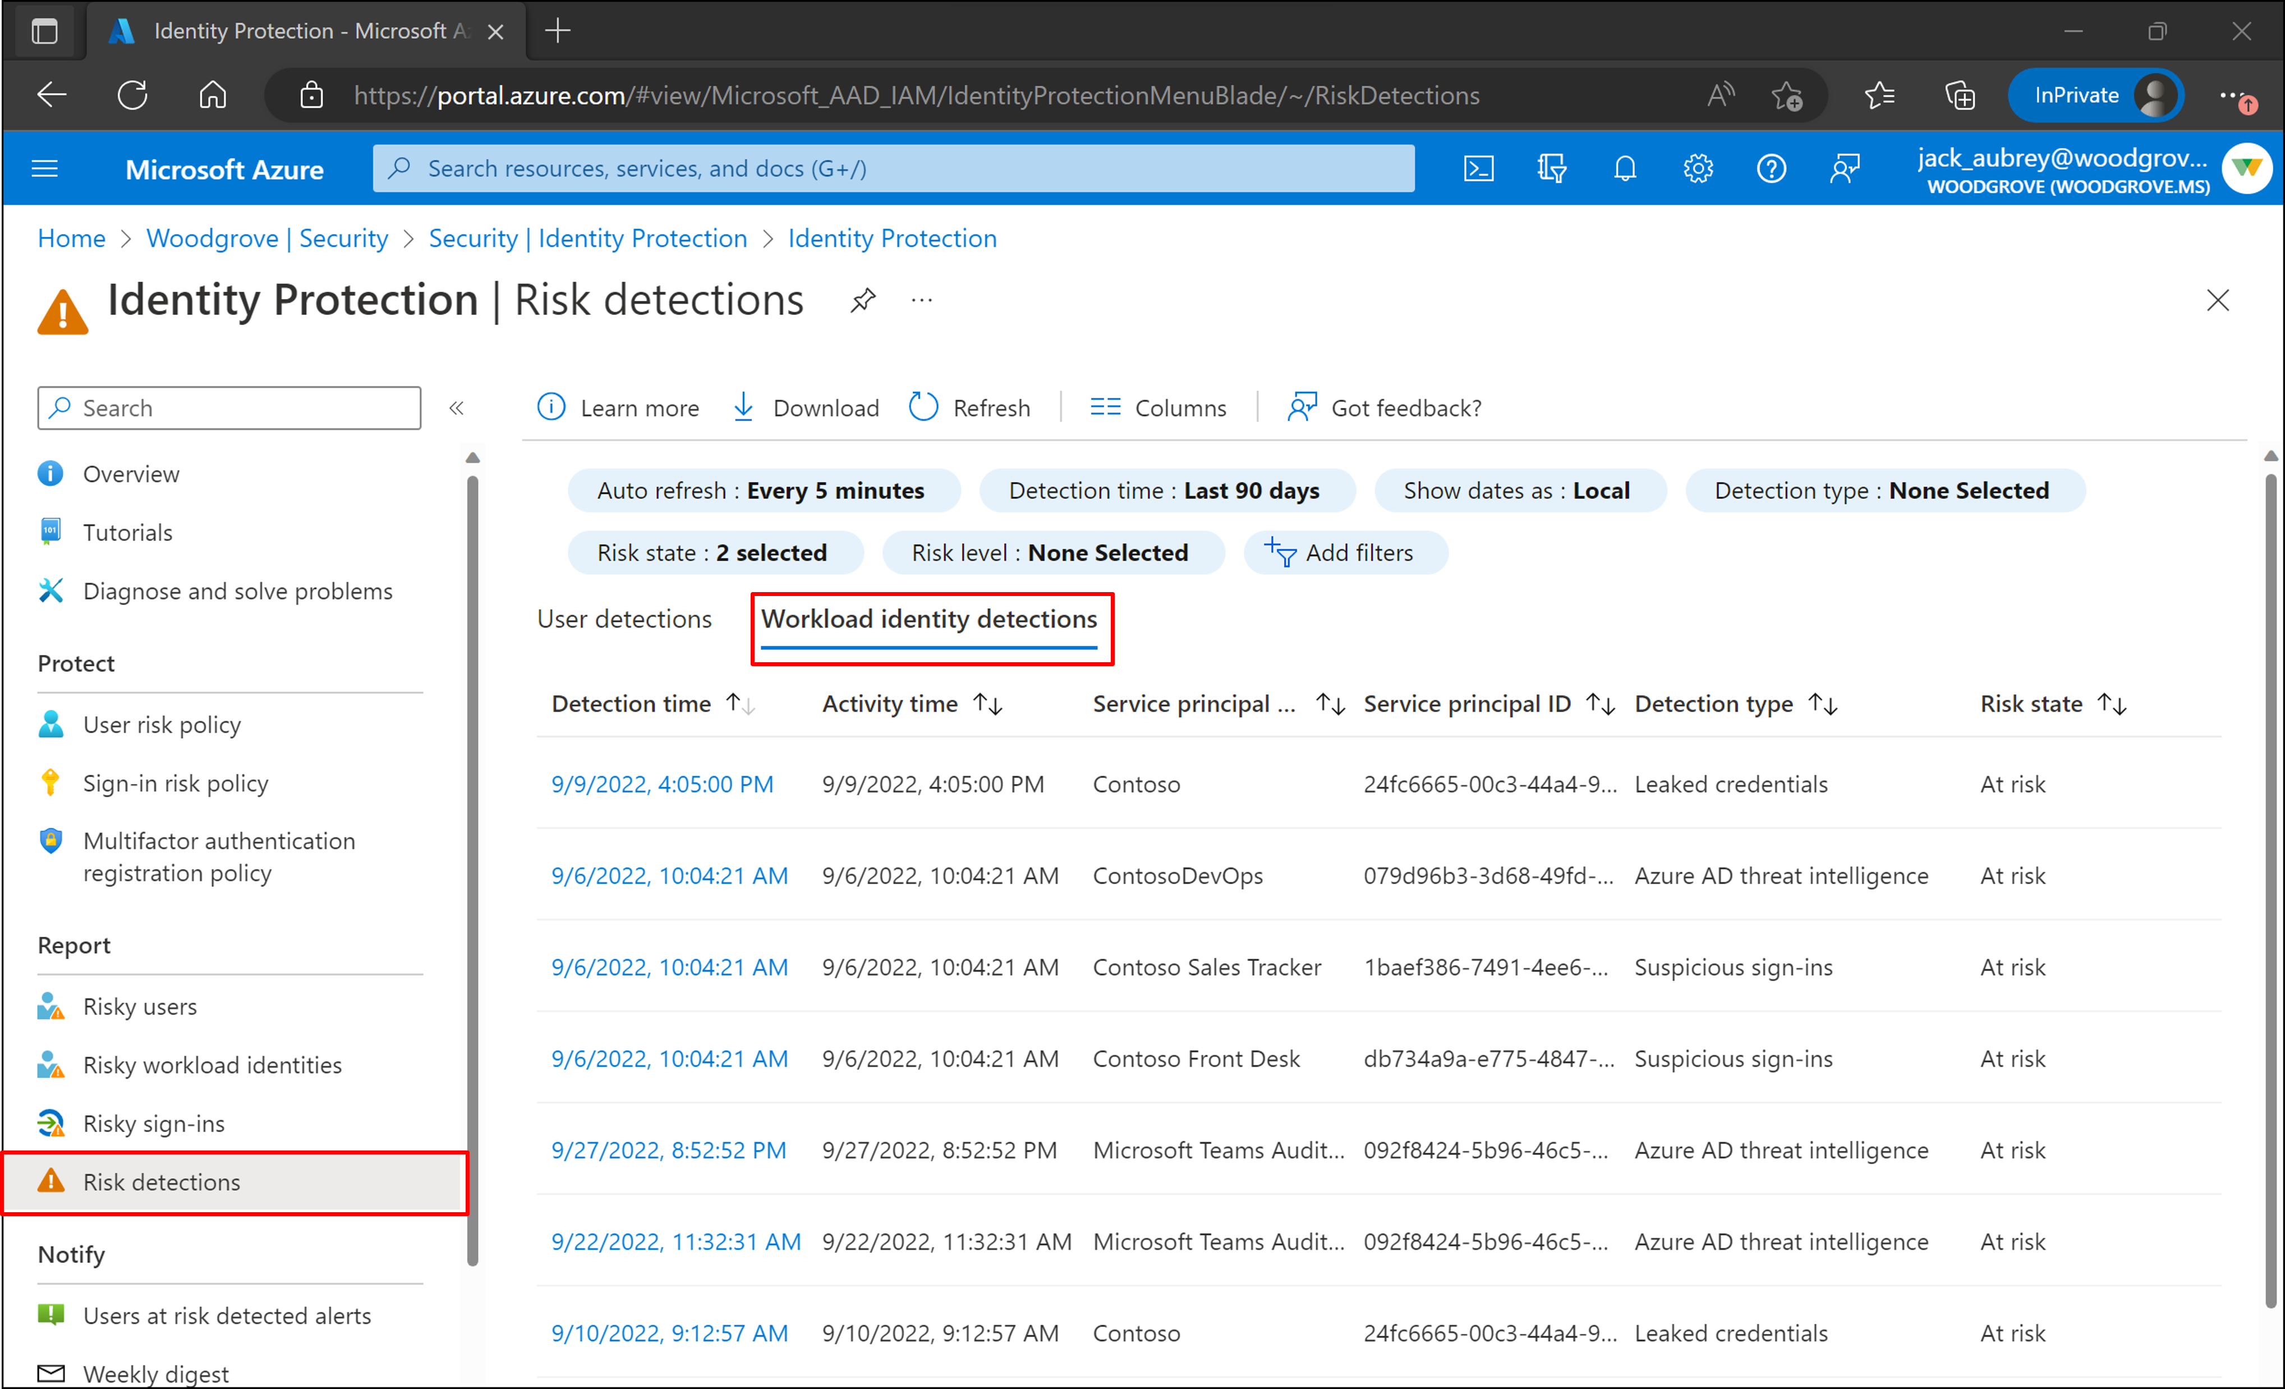Reload the page in the browser

pyautogui.click(x=132, y=95)
